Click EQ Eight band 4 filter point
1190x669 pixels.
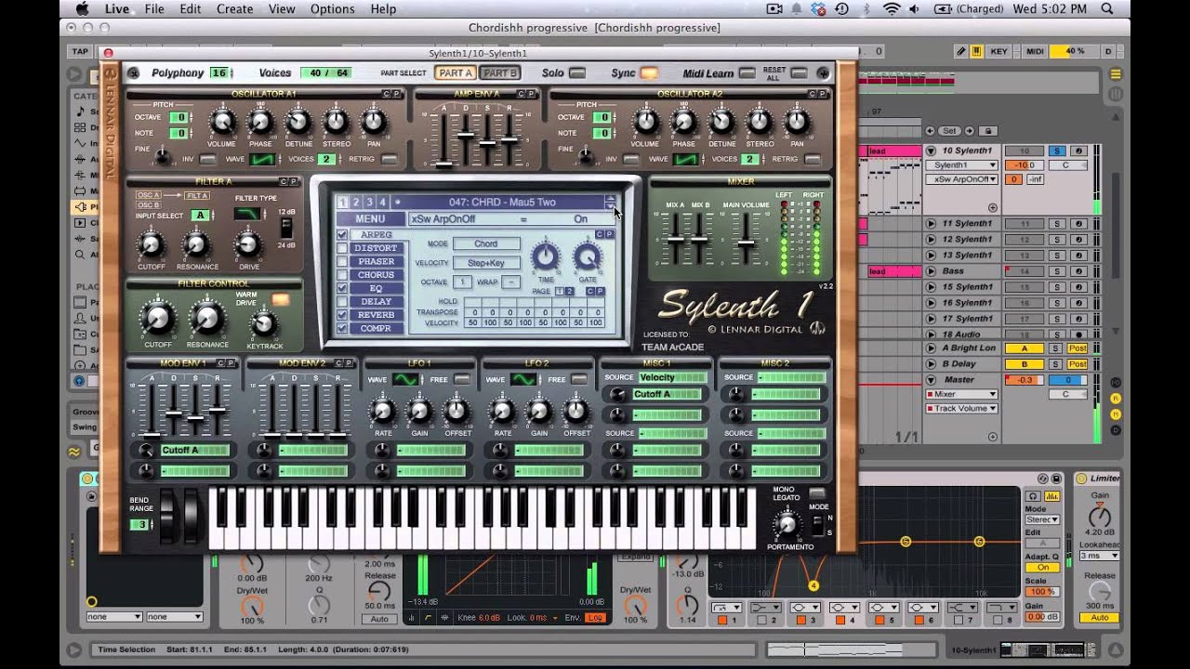(813, 585)
